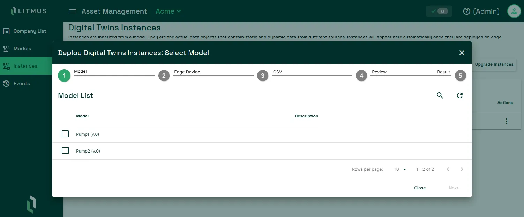Select step 5 Result circle

pos(461,76)
